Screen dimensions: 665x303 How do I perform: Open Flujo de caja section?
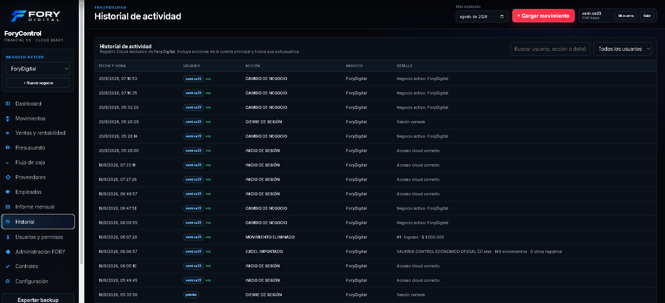[38, 162]
